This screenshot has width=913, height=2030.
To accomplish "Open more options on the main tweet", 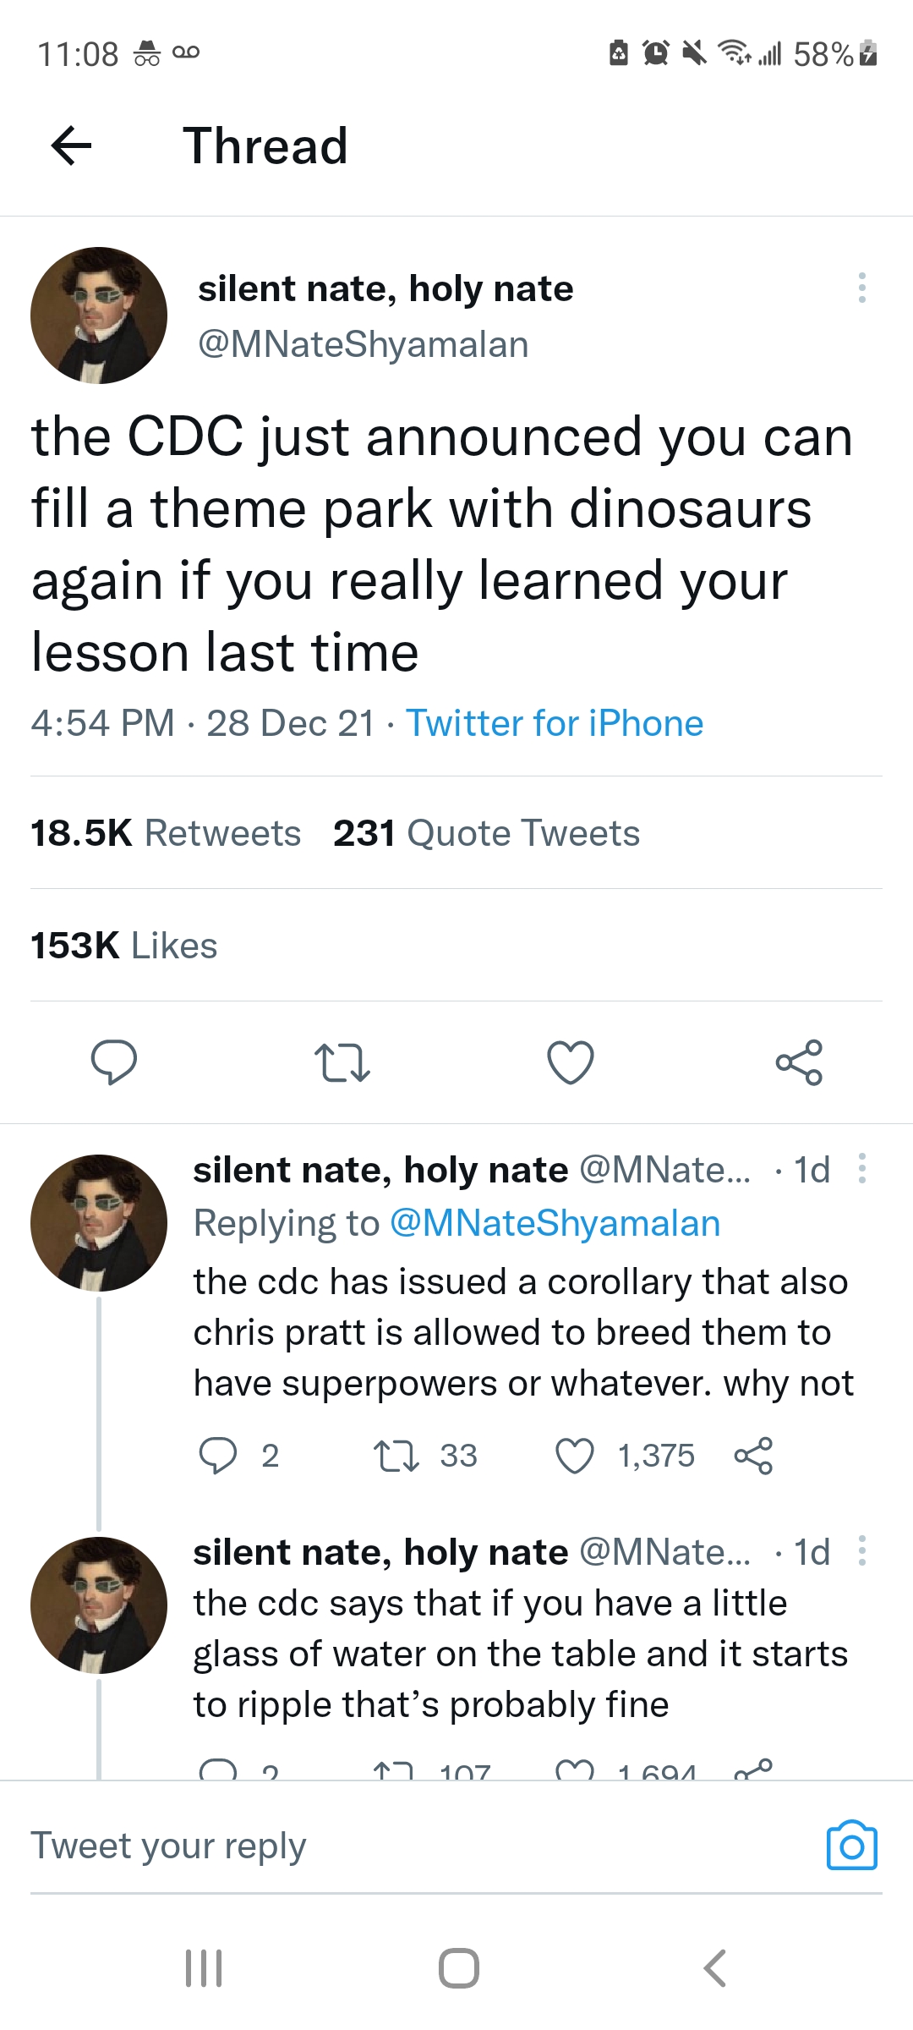I will [x=861, y=288].
